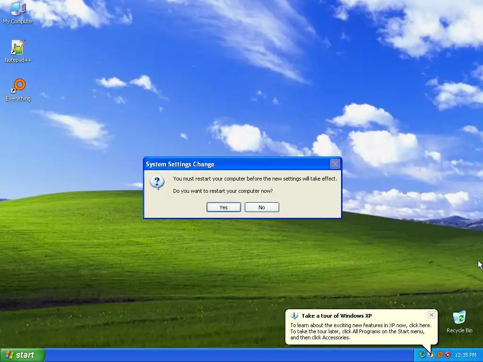483x362 pixels.
Task: Click the question mark icon in dialog
Action: [x=157, y=182]
